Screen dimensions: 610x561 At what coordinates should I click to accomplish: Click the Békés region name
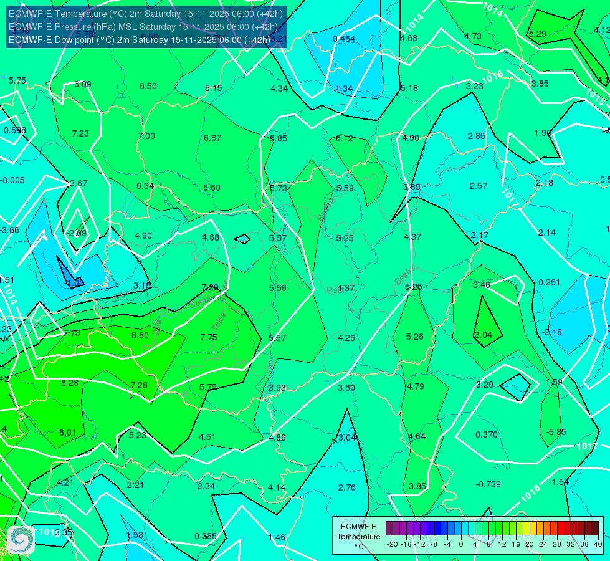coord(404,276)
